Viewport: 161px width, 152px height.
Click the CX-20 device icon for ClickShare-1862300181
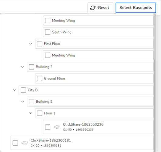(x=25, y=143)
